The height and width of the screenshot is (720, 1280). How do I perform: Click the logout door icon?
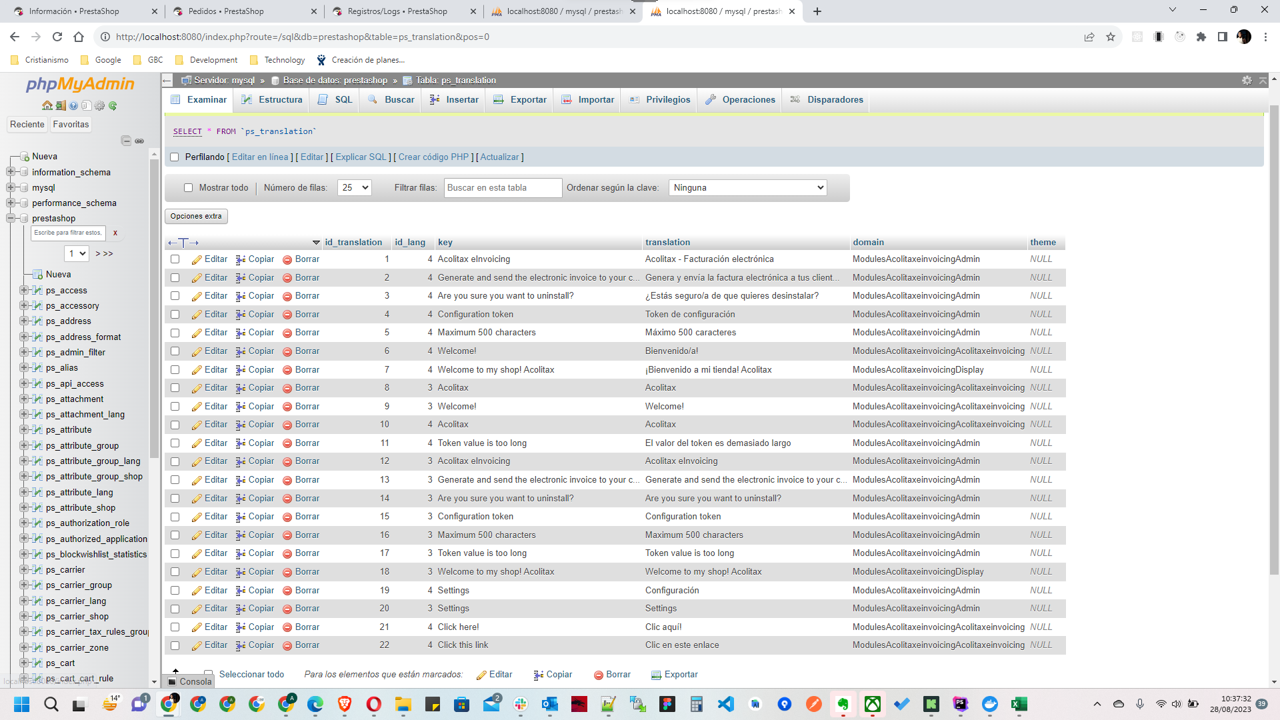point(60,105)
